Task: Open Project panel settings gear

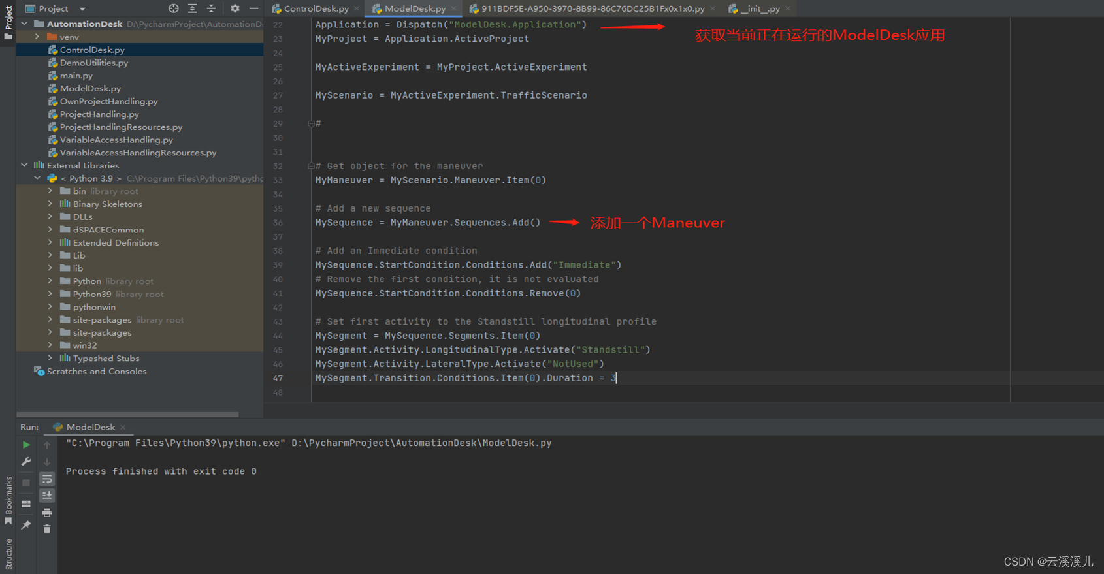Action: tap(235, 8)
